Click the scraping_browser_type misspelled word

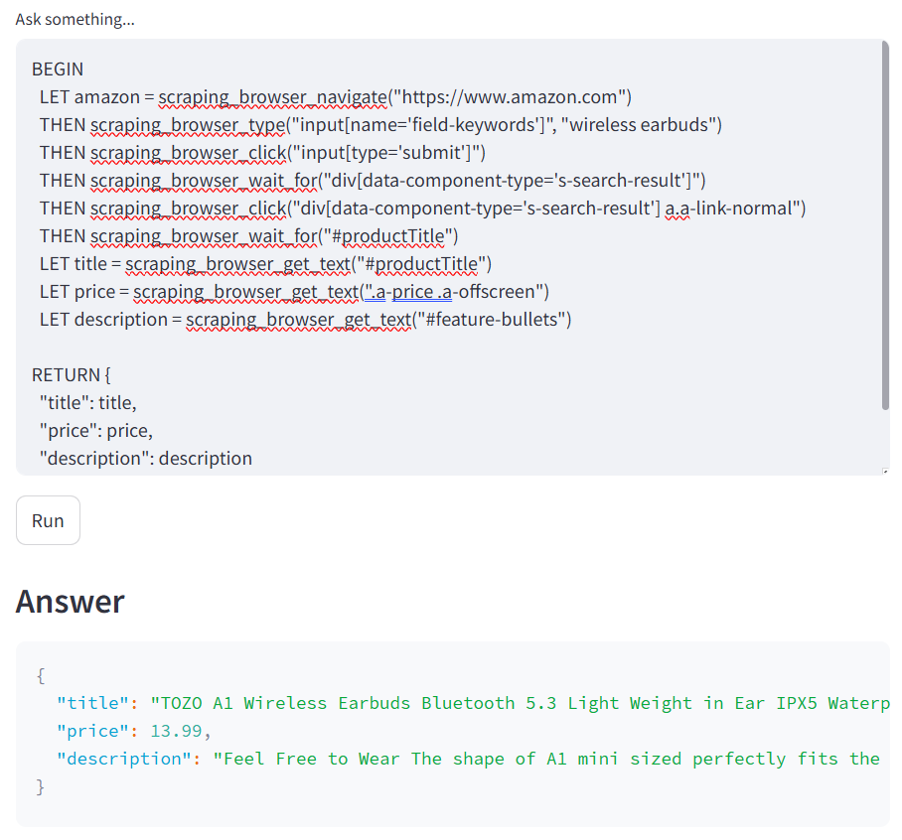pos(188,125)
